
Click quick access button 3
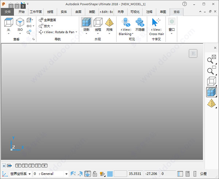23,6
